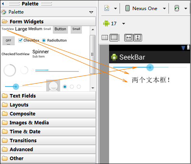Expand the Other category

point(48,159)
